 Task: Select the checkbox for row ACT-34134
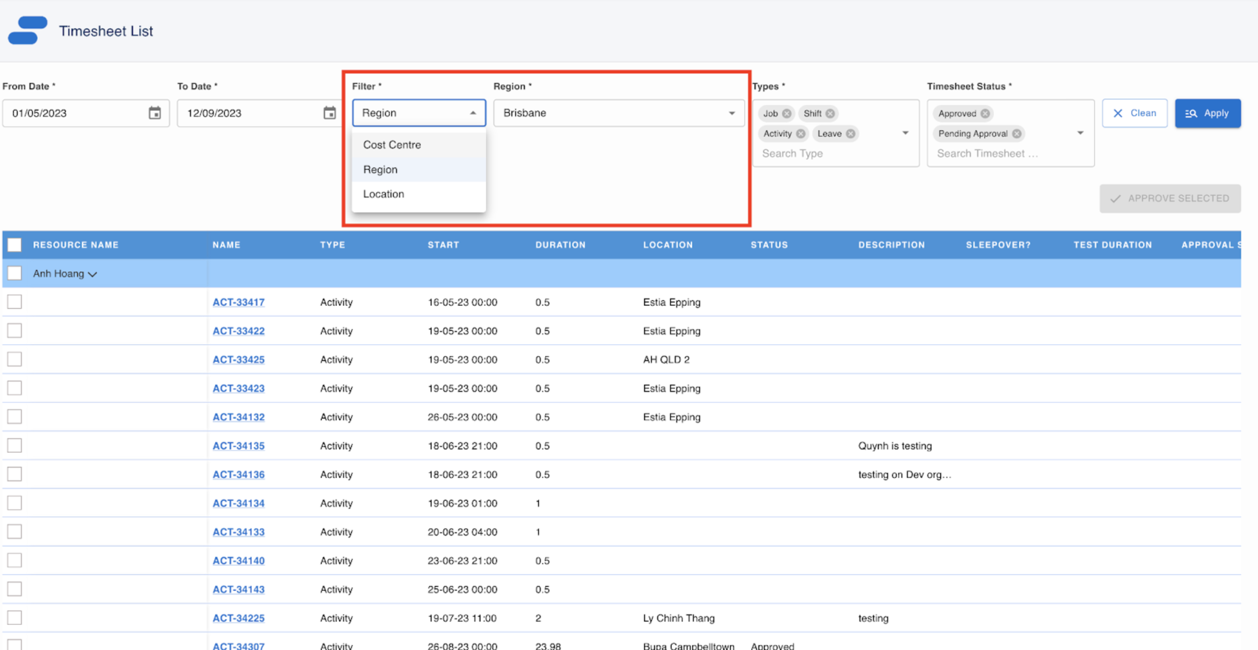(x=15, y=503)
